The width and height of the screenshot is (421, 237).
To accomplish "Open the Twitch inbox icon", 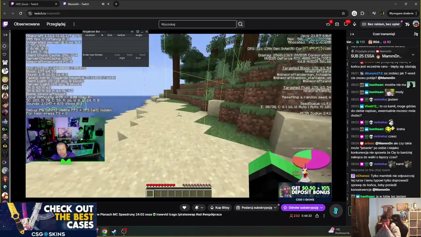I will (x=337, y=24).
